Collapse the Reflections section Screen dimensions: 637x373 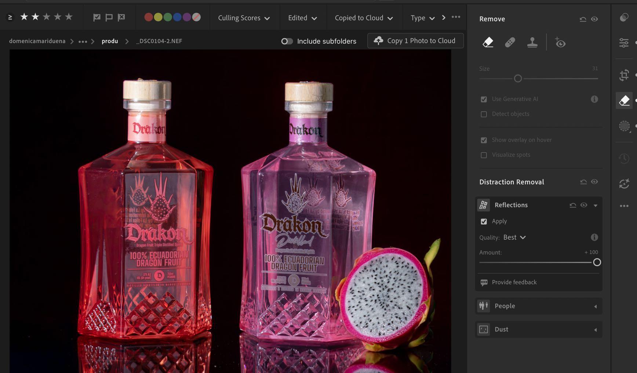tap(595, 206)
